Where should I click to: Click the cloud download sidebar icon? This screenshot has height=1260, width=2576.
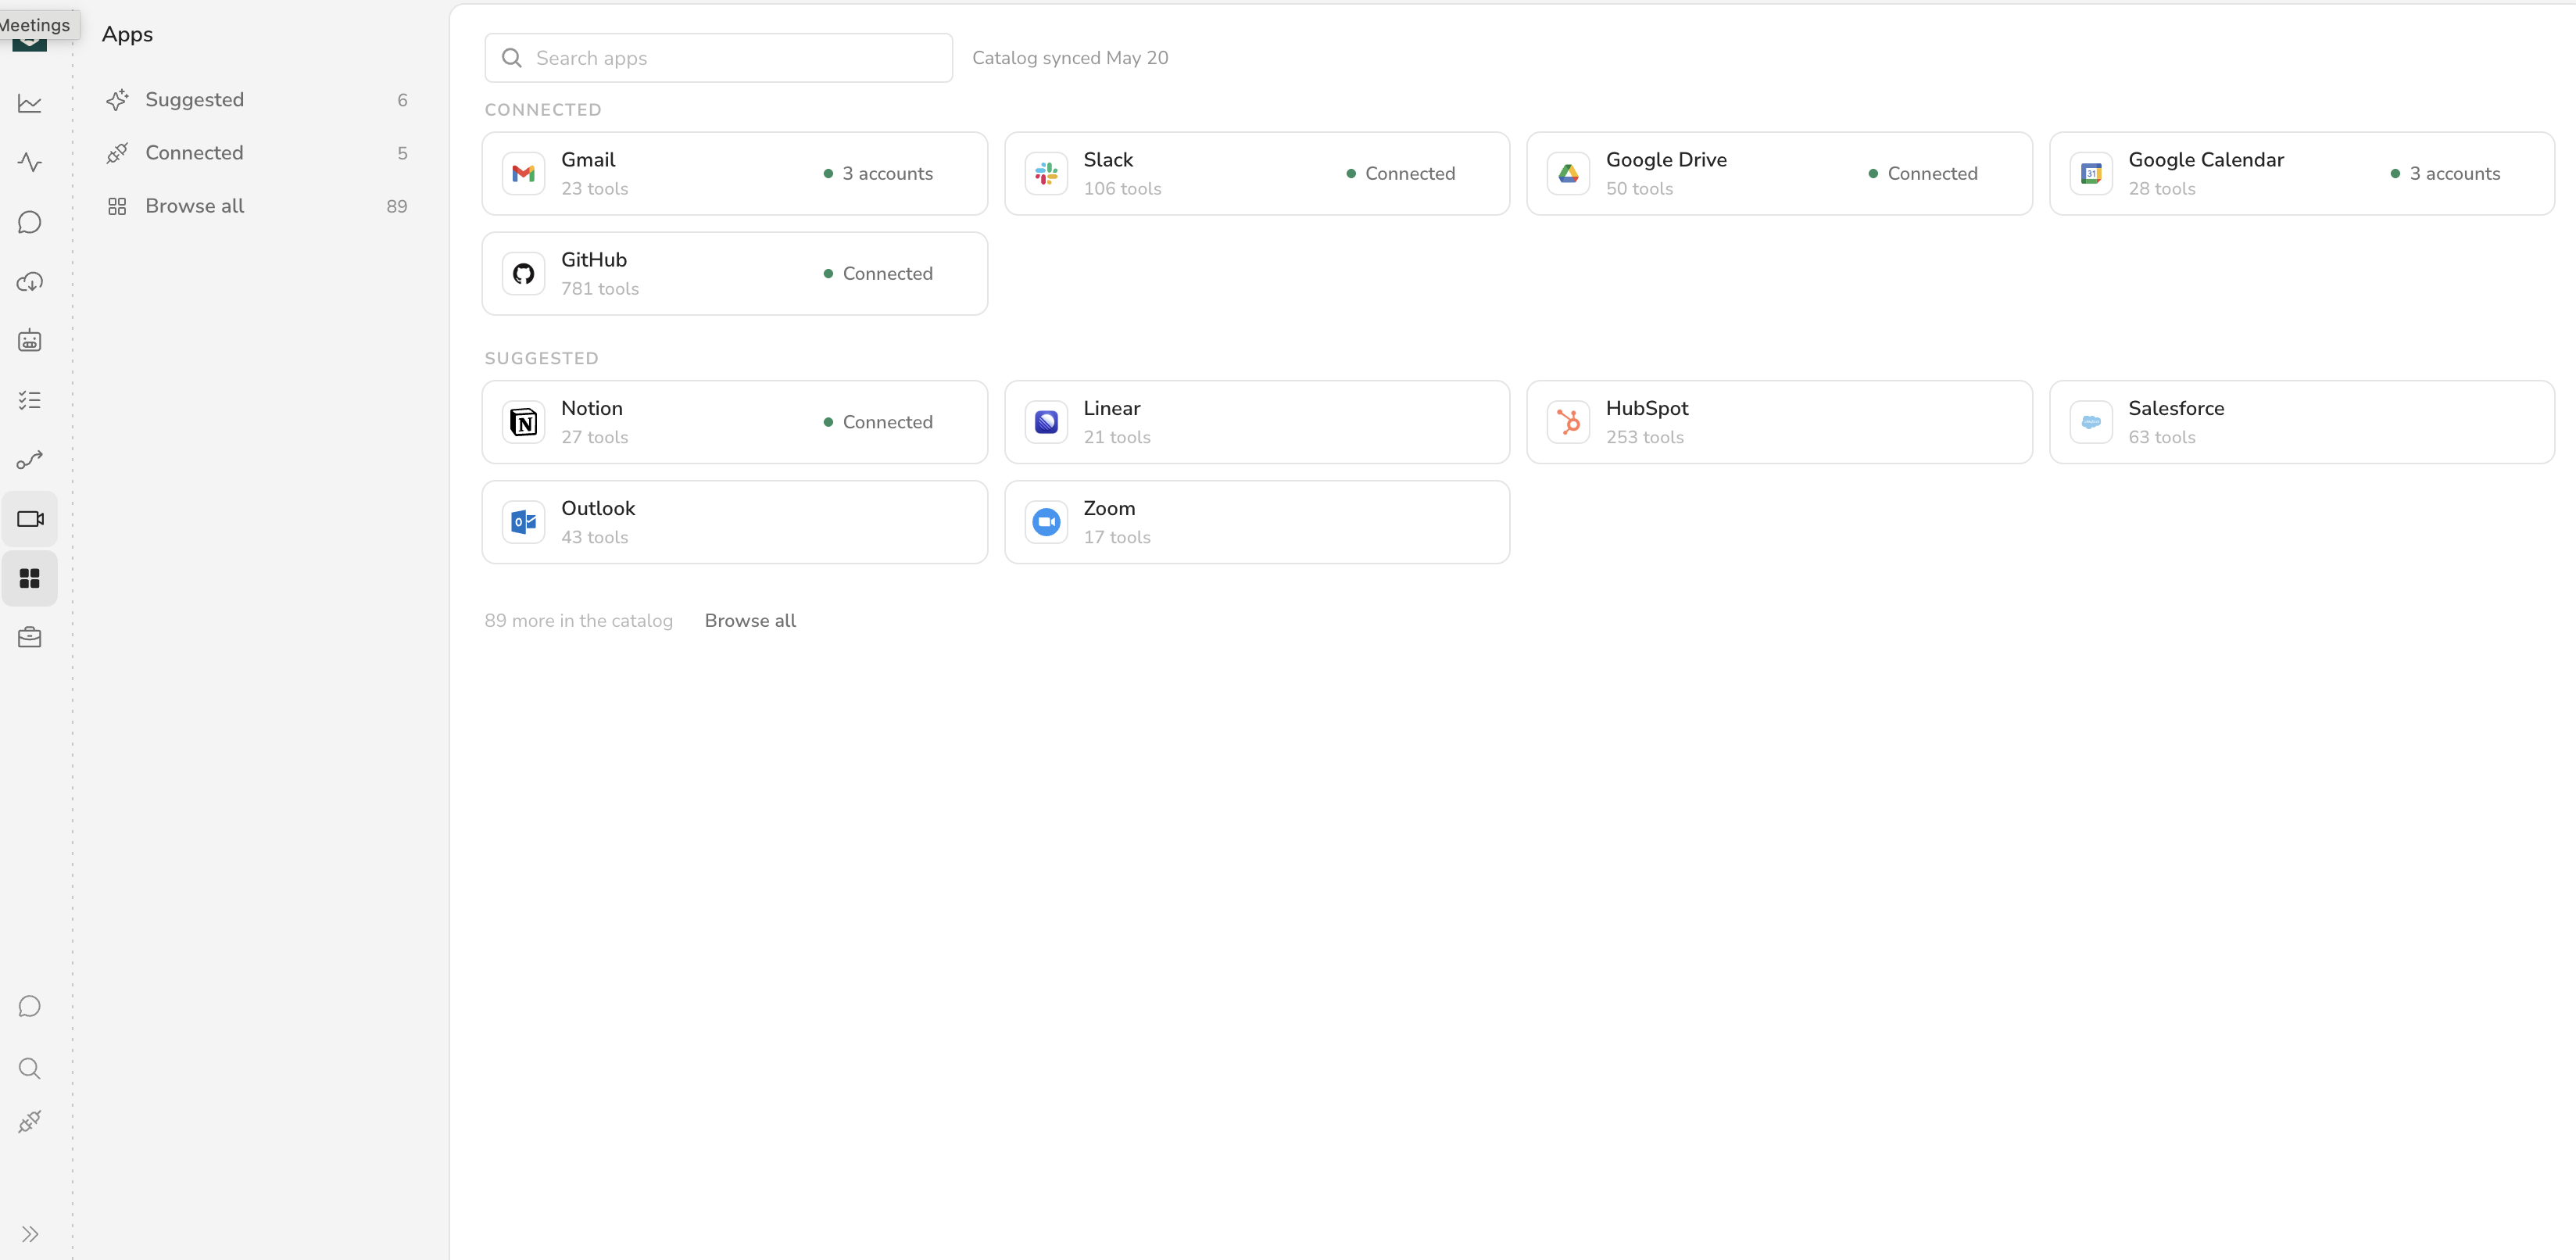coord(30,281)
